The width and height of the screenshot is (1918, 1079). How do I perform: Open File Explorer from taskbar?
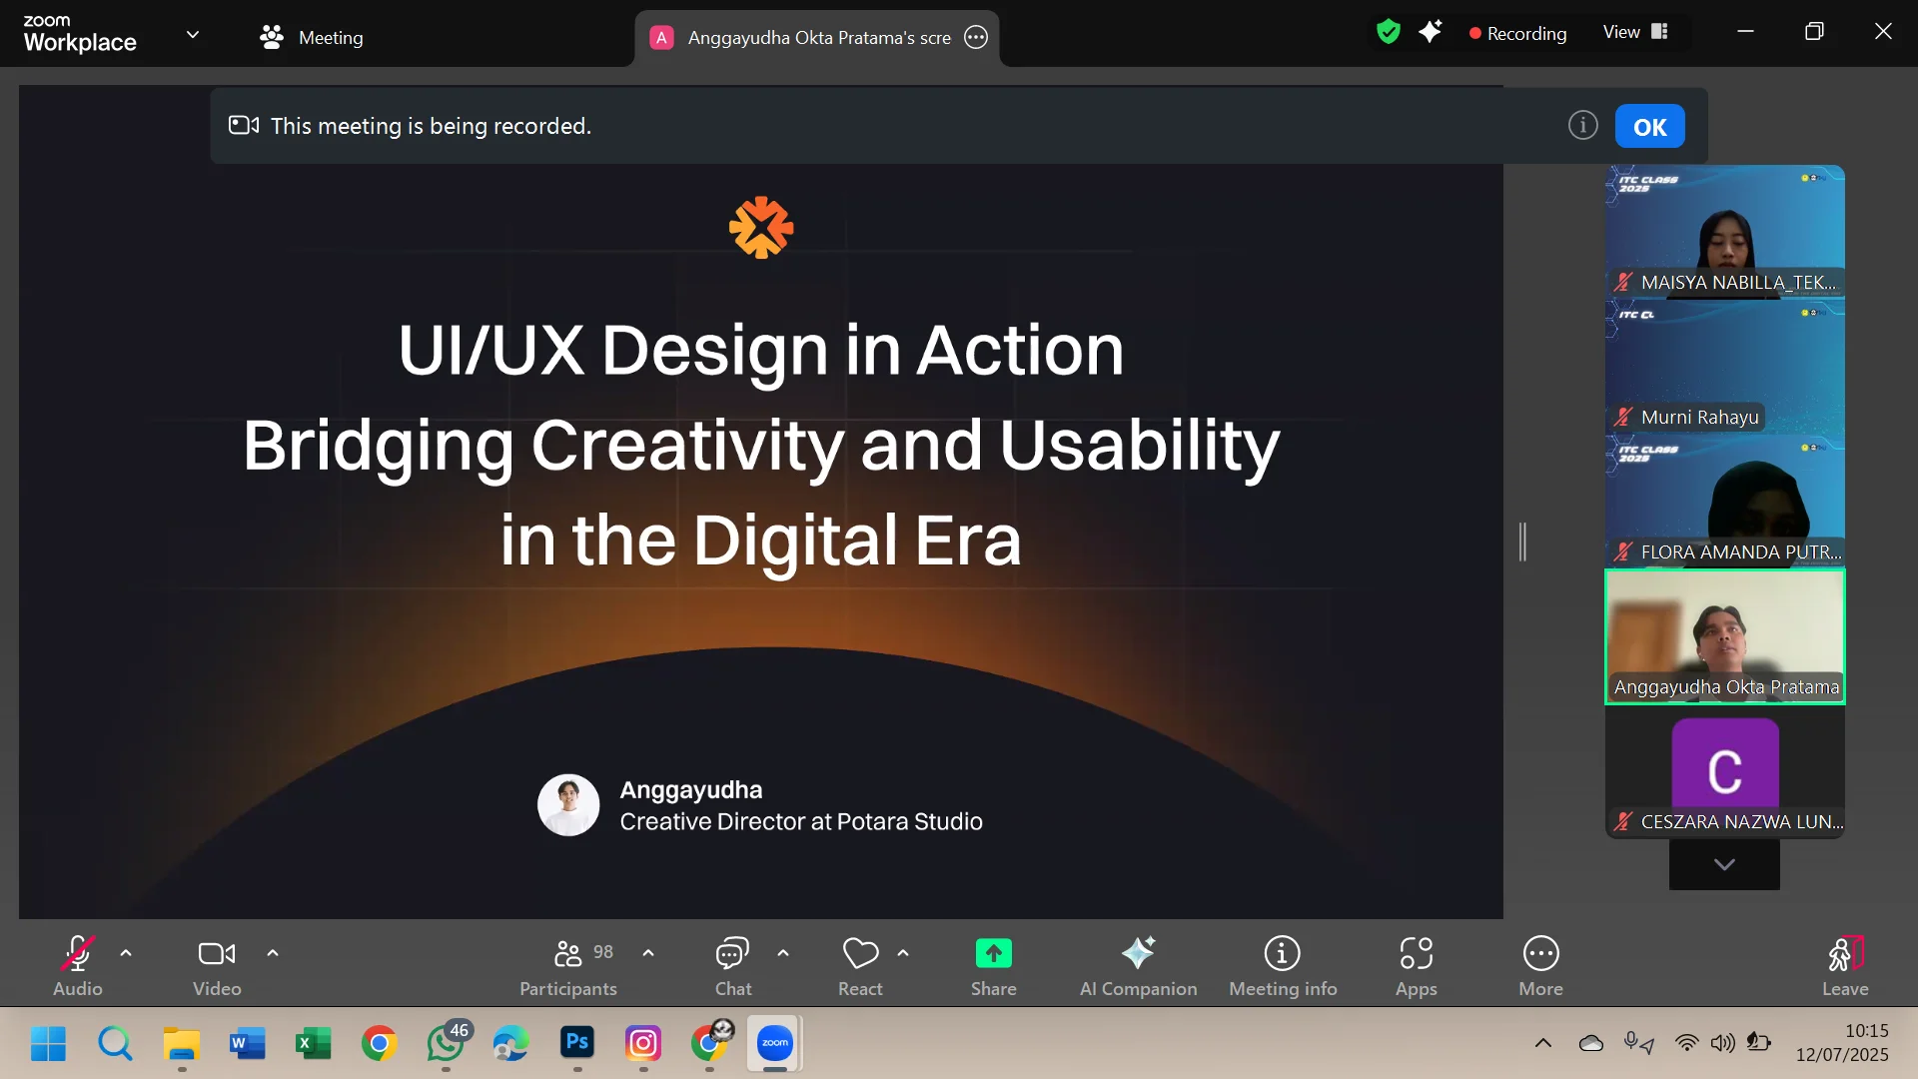pyautogui.click(x=182, y=1044)
